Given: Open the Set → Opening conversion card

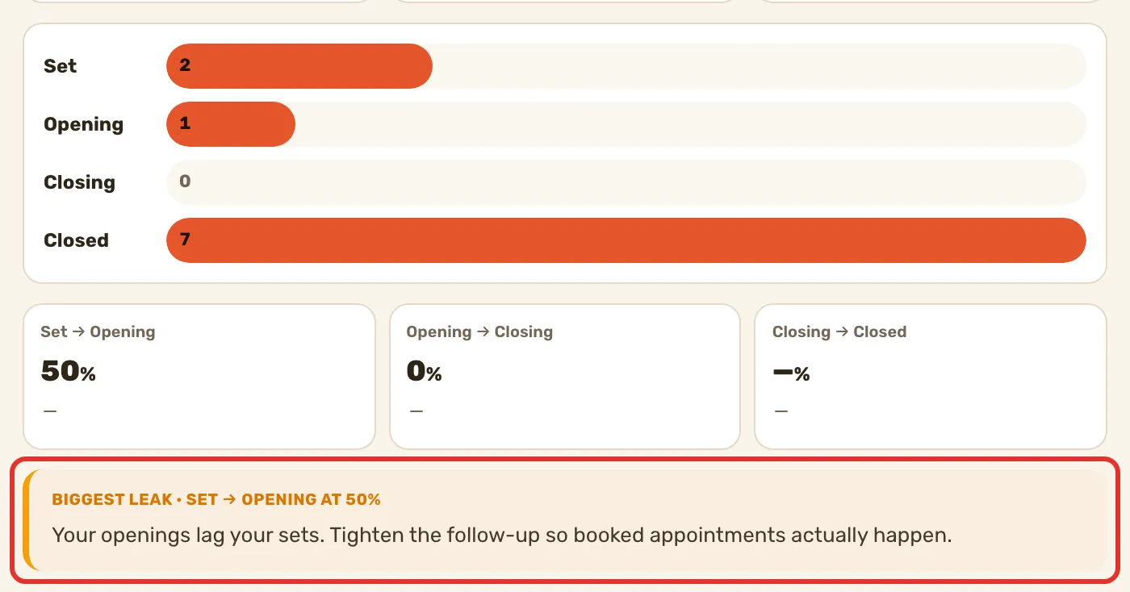Looking at the screenshot, I should point(199,377).
